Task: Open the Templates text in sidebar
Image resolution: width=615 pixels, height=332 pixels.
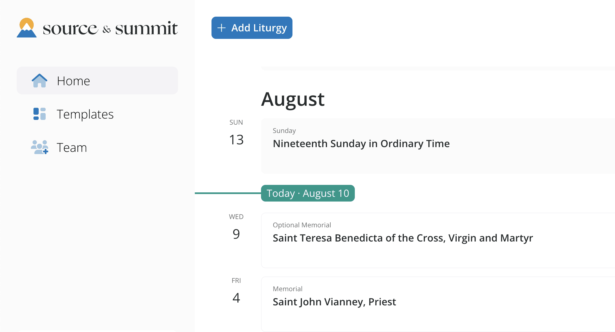Action: coord(85,114)
